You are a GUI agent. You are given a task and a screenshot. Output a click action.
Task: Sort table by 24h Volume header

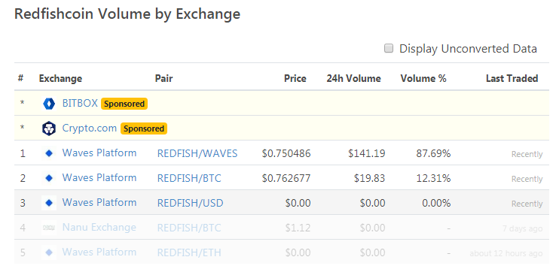click(353, 78)
